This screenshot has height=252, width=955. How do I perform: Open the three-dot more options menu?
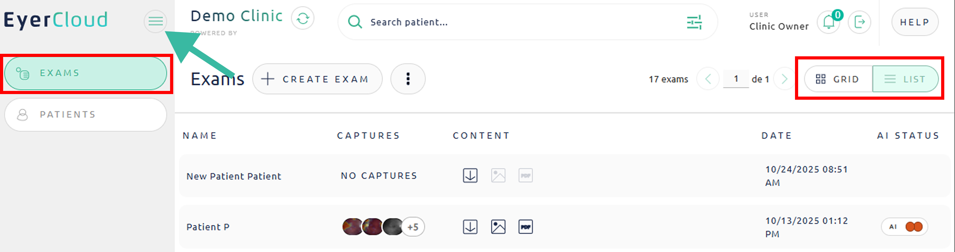[x=408, y=79]
